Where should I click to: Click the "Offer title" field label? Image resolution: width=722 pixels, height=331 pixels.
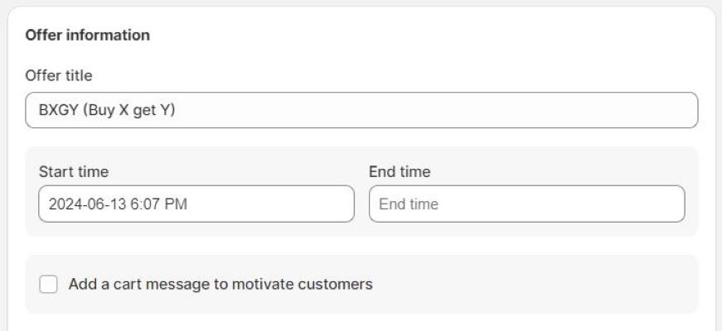coord(59,75)
